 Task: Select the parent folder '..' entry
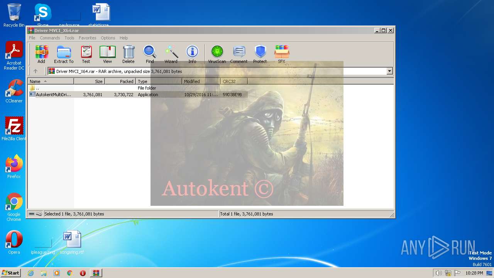click(x=34, y=88)
